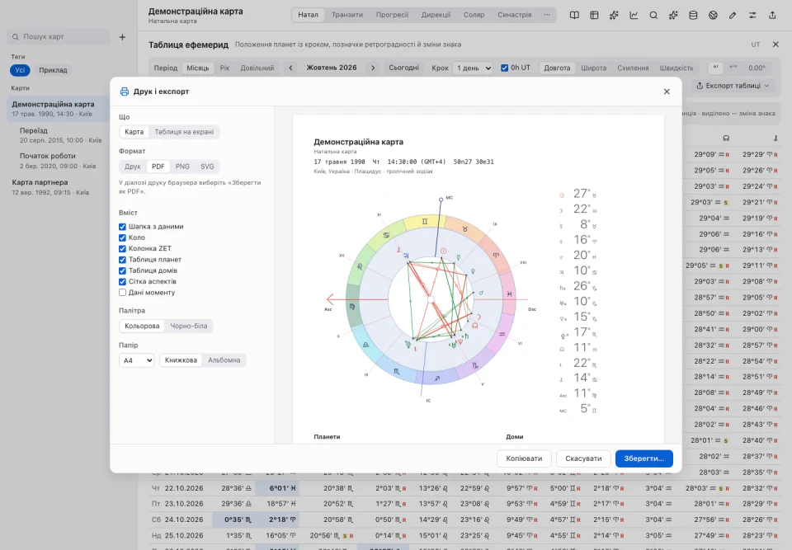This screenshot has width=792, height=550.
Task: Select Таблиця на екрані option
Action: coord(184,132)
